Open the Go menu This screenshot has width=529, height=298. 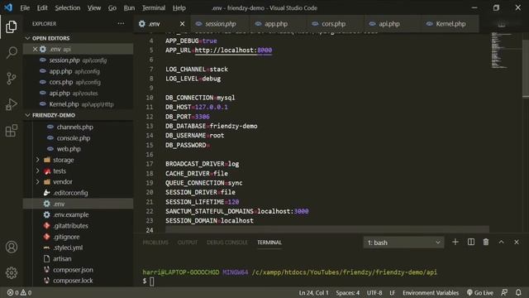point(112,7)
